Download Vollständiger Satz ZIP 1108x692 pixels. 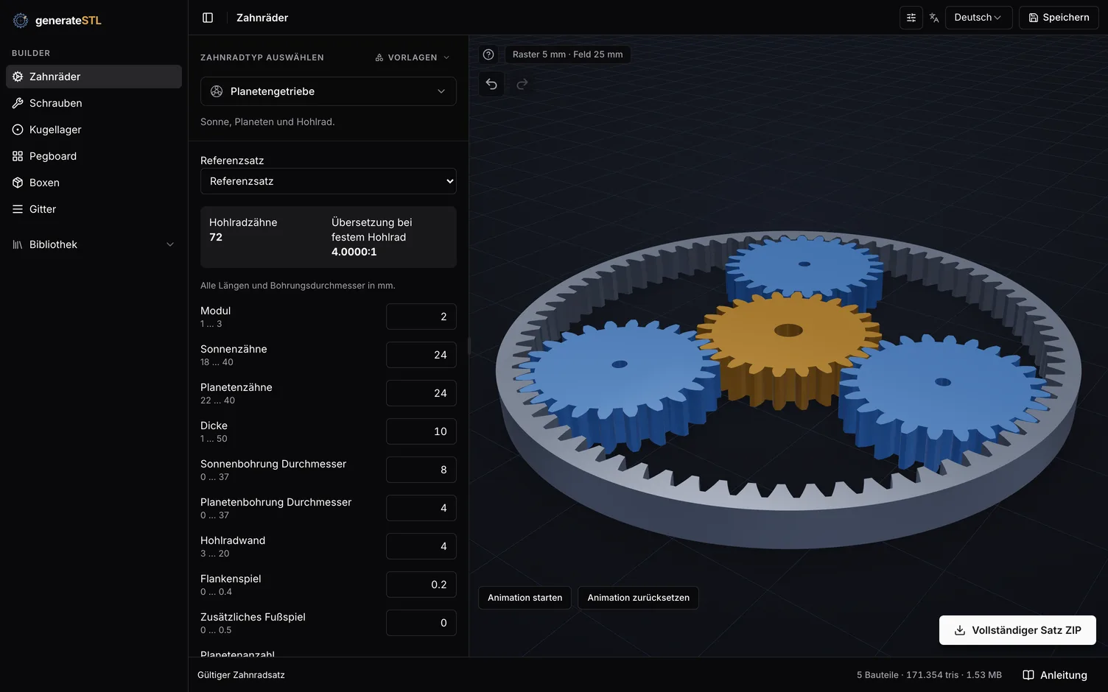click(1017, 630)
